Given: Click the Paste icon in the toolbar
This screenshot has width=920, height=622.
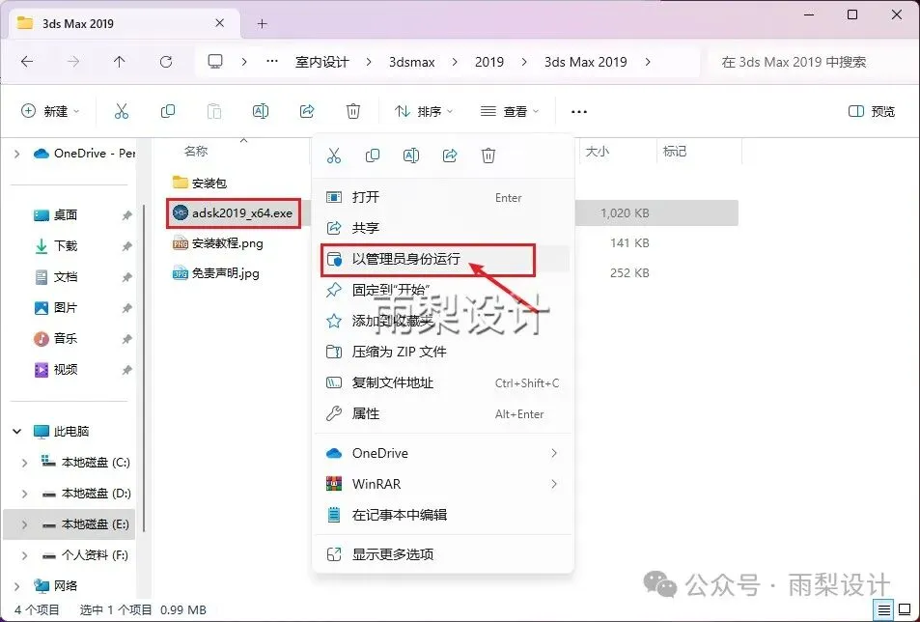Looking at the screenshot, I should click(x=214, y=111).
